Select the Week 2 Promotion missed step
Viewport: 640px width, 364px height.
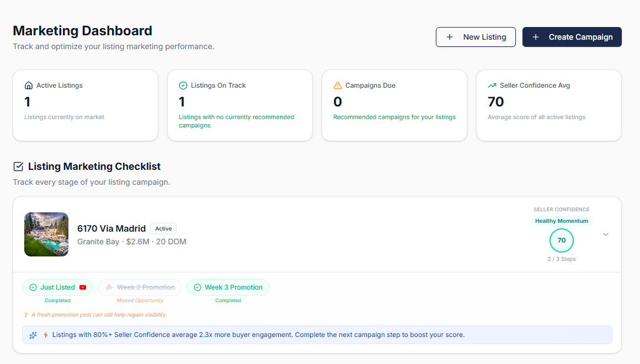140,287
